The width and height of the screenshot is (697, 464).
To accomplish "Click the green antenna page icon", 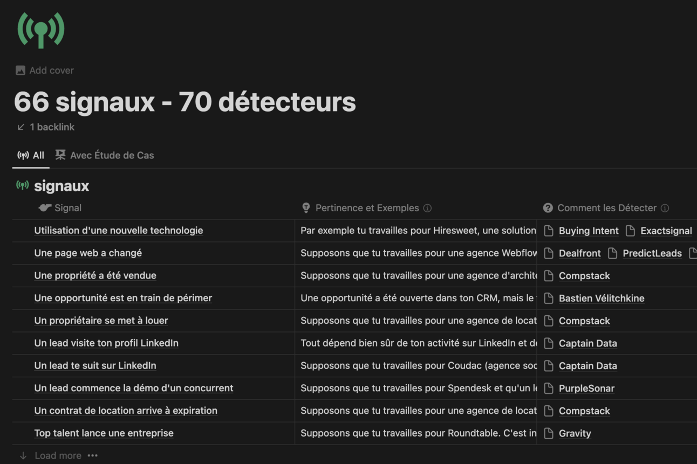I will click(x=41, y=30).
